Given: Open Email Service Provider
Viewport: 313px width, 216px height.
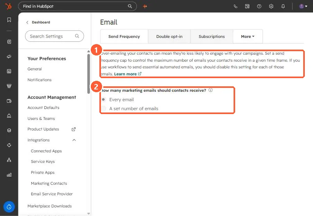Looking at the screenshot, I should point(52,194).
